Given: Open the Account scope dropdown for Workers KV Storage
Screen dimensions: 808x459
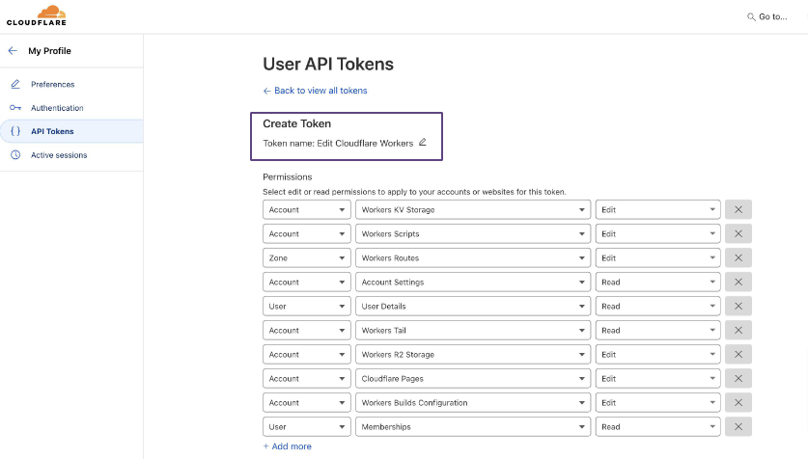Looking at the screenshot, I should coord(307,209).
